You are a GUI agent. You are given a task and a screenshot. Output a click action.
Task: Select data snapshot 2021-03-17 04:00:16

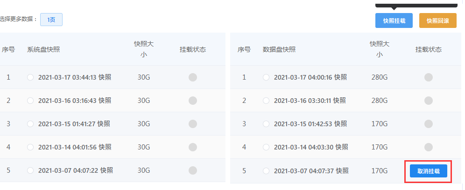pyautogui.click(x=266, y=78)
